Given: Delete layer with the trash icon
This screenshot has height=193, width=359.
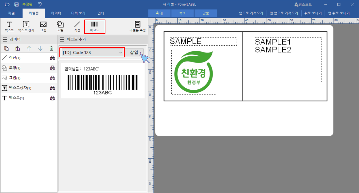Looking at the screenshot, I should (x=51, y=49).
